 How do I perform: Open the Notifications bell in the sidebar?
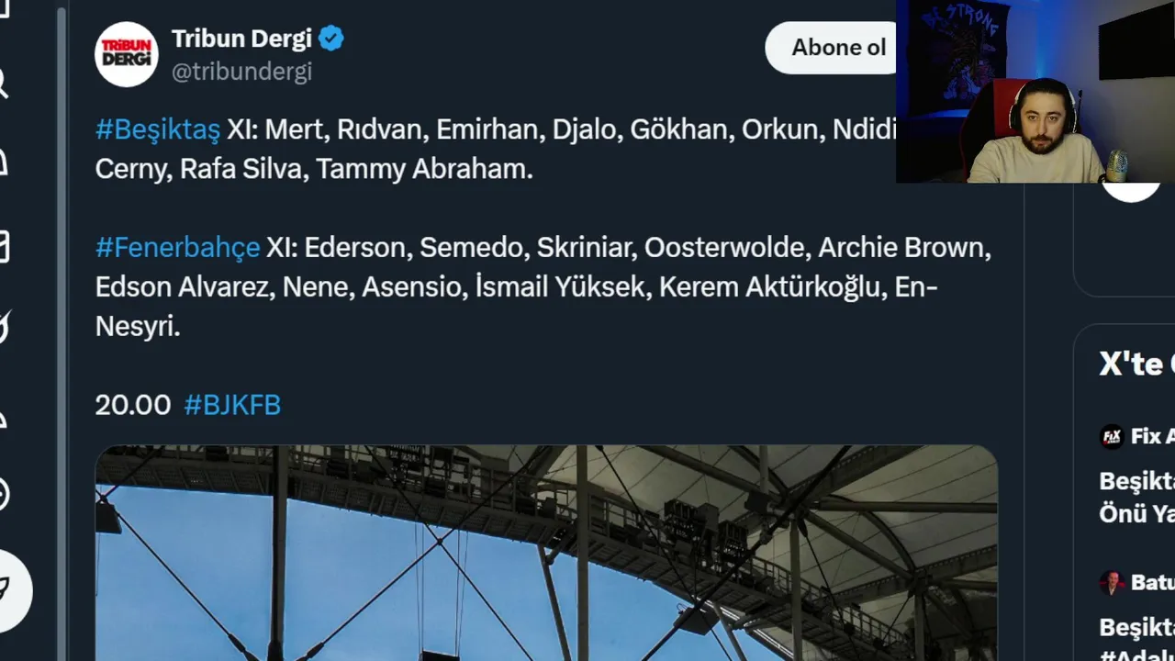(x=4, y=163)
